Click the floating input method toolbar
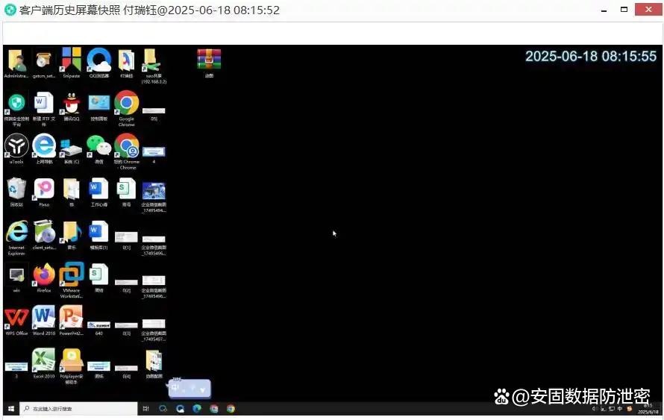 pos(190,388)
